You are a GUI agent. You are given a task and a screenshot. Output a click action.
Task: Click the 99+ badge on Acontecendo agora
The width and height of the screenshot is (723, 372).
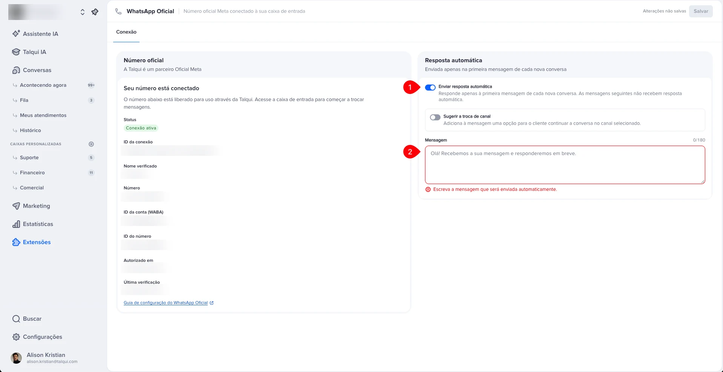[x=91, y=85]
